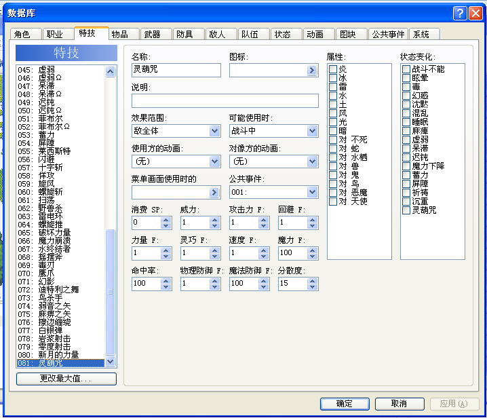Open the 效果范围 dropdown
The image size is (487, 418).
coord(214,131)
